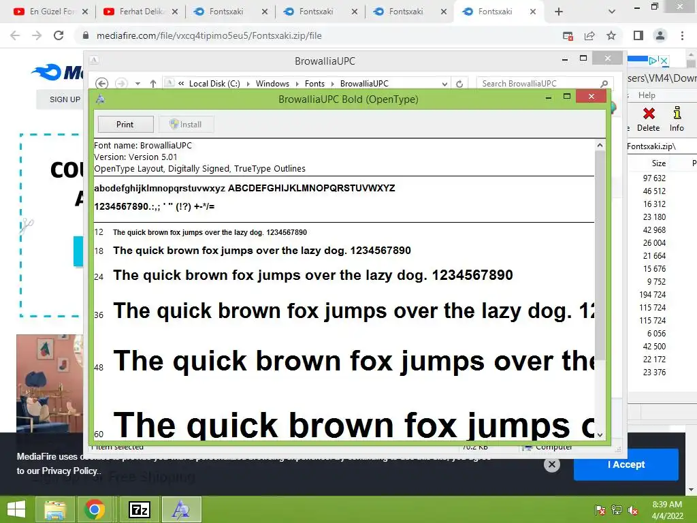Click Windows in the address breadcrumb
Image resolution: width=697 pixels, height=523 pixels.
272,84
